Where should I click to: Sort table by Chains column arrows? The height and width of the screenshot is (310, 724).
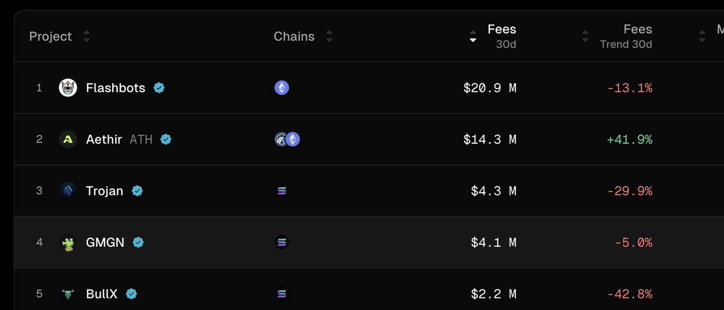point(329,37)
